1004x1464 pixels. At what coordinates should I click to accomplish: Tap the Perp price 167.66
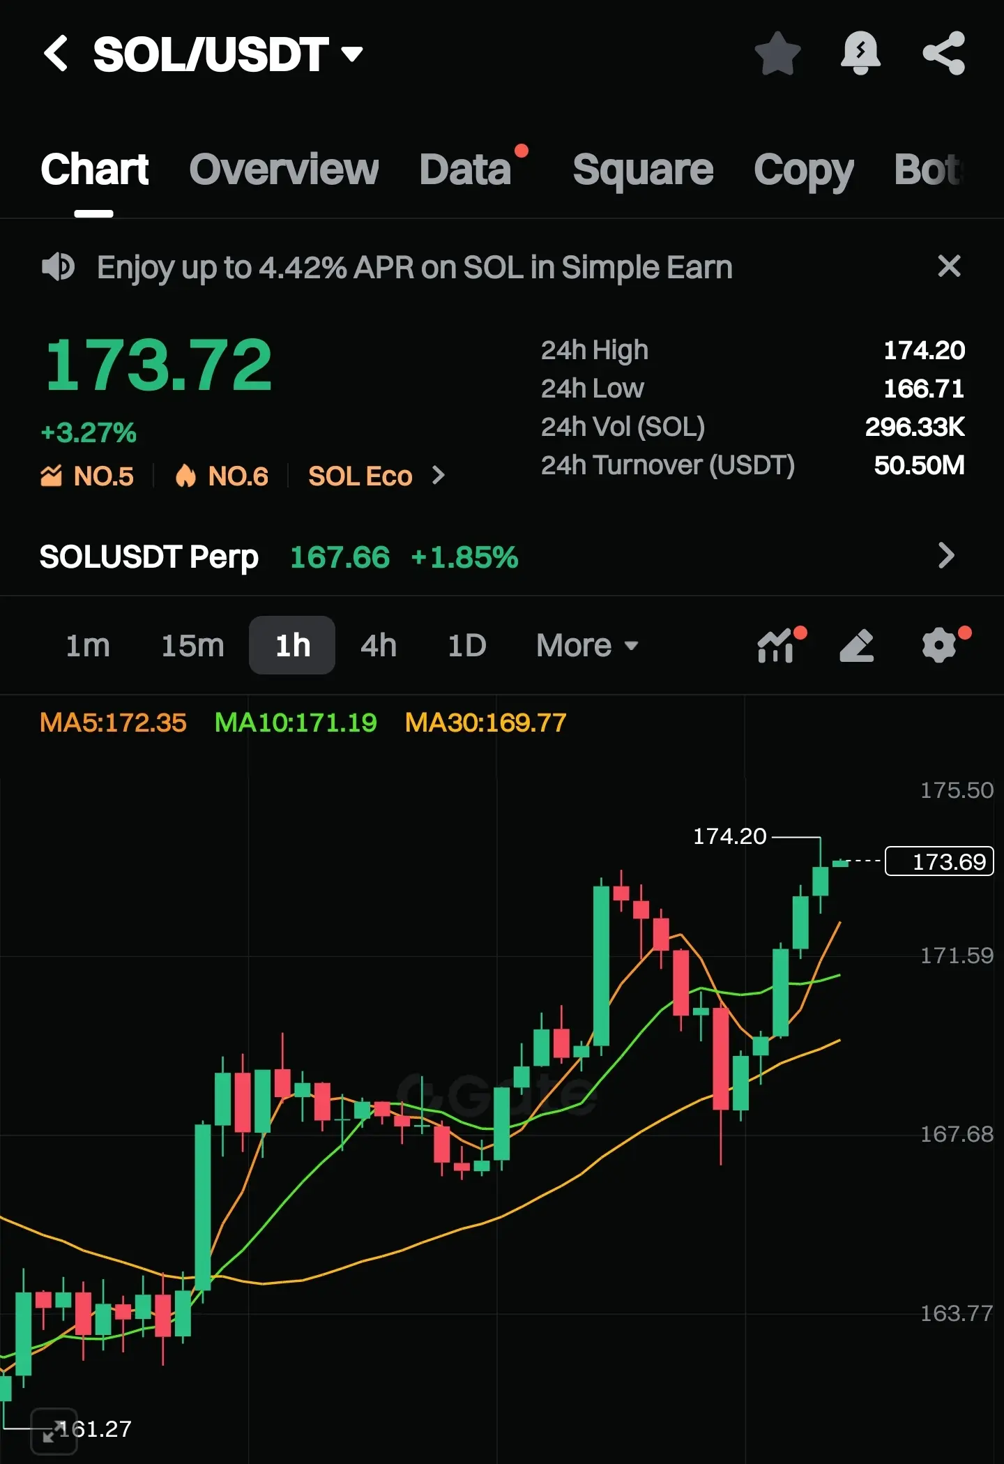tap(340, 557)
